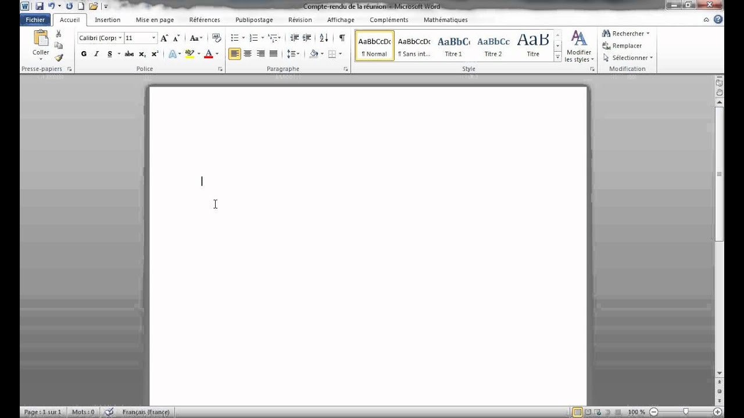Click the Coller paste icon

(41, 38)
